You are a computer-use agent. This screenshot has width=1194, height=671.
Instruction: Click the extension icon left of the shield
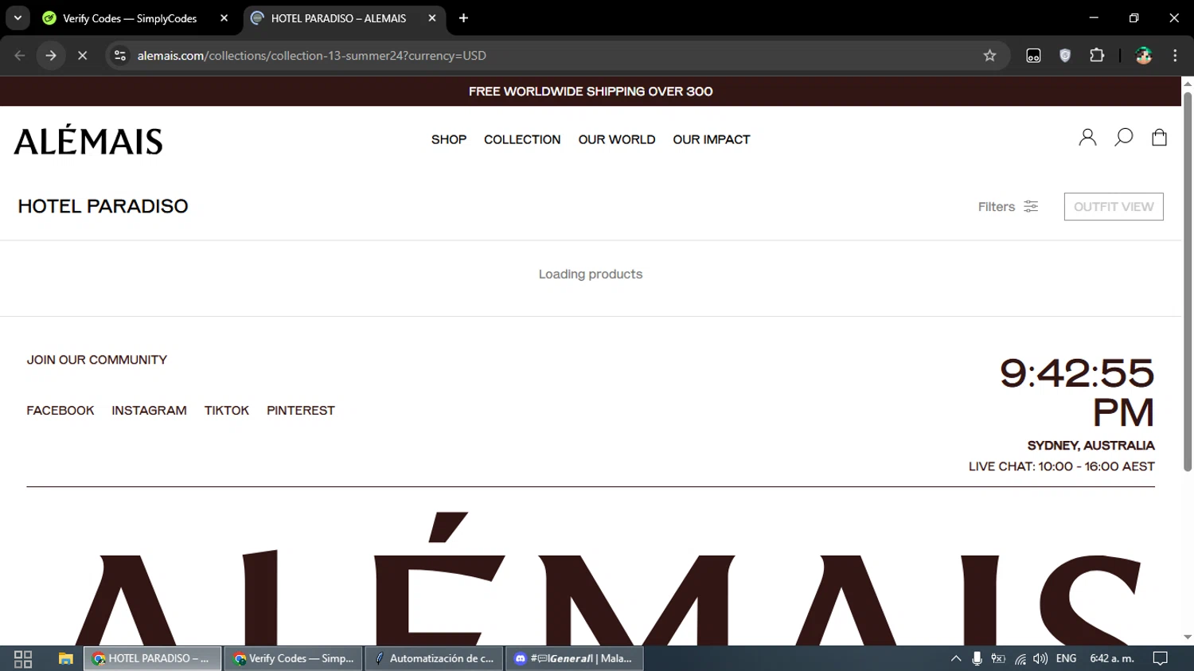1033,56
